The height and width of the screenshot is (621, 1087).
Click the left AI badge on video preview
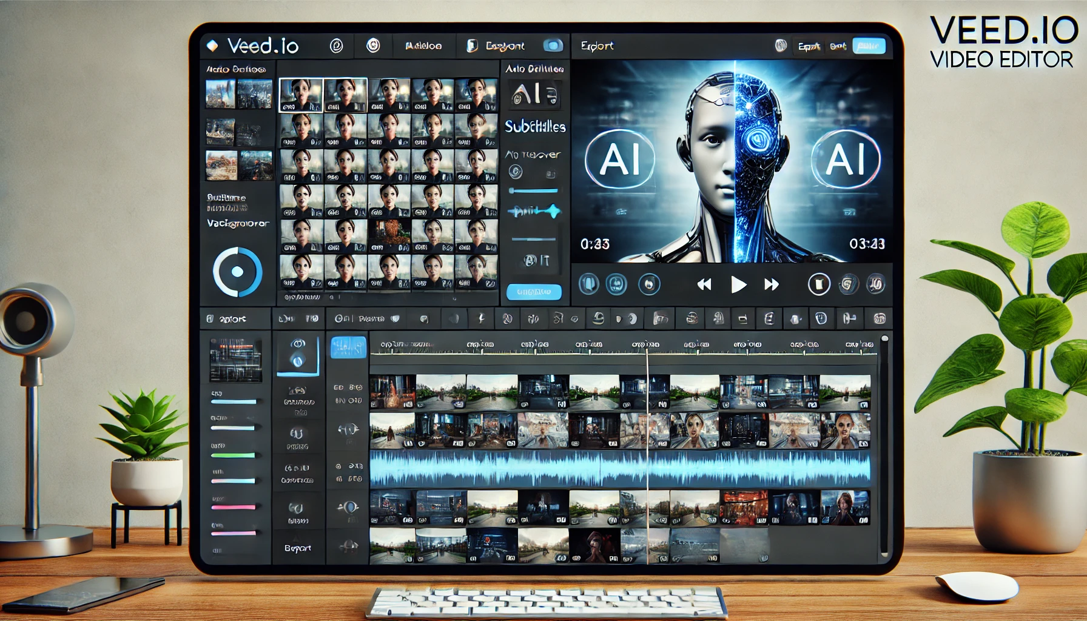620,160
